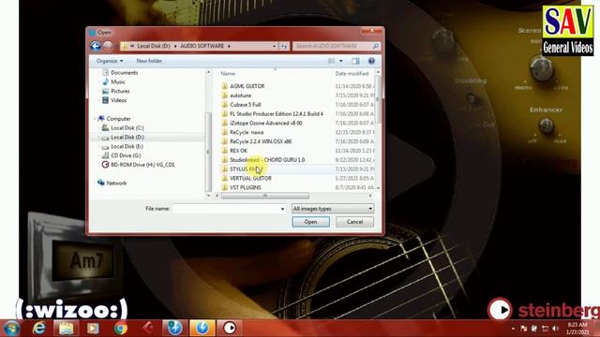
Task: Open the view options dropdown arrow
Action: coord(341,61)
